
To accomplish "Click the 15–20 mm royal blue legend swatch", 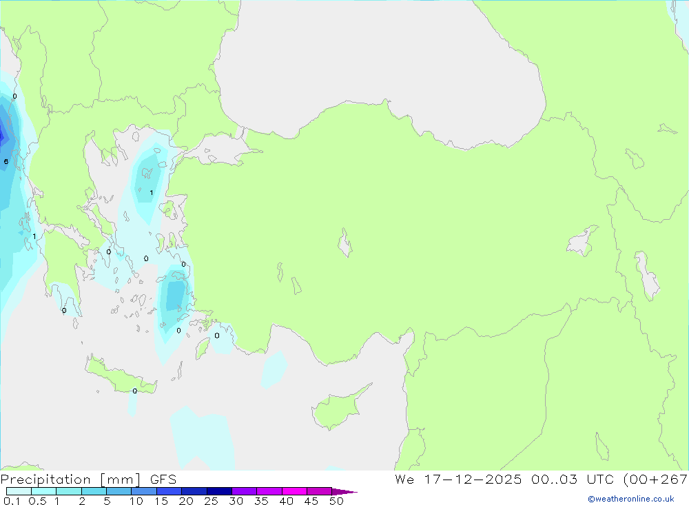I will click(x=169, y=491).
